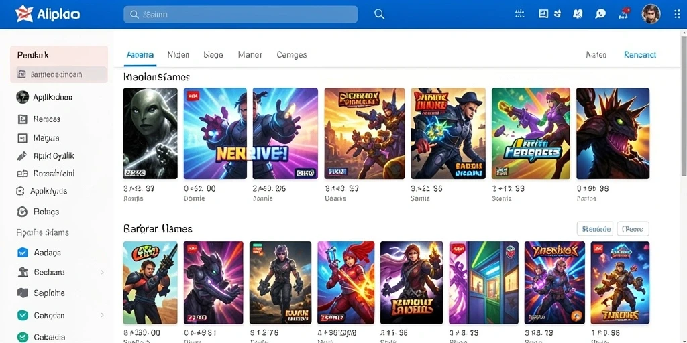The height and width of the screenshot is (343, 687).
Task: Open the Sapiolna sidebar entry
Action: coord(41,293)
